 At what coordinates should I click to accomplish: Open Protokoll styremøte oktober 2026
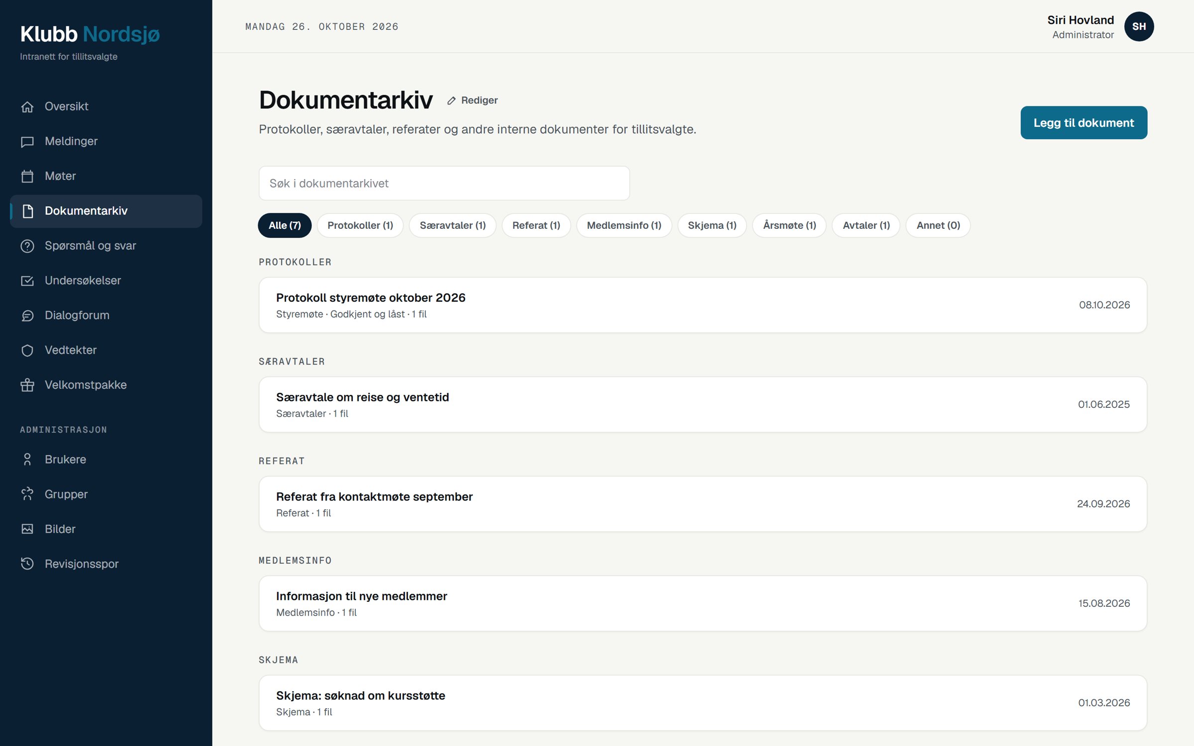pos(703,305)
